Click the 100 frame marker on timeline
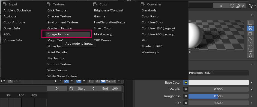This screenshot has width=257, height=107. [21, 95]
